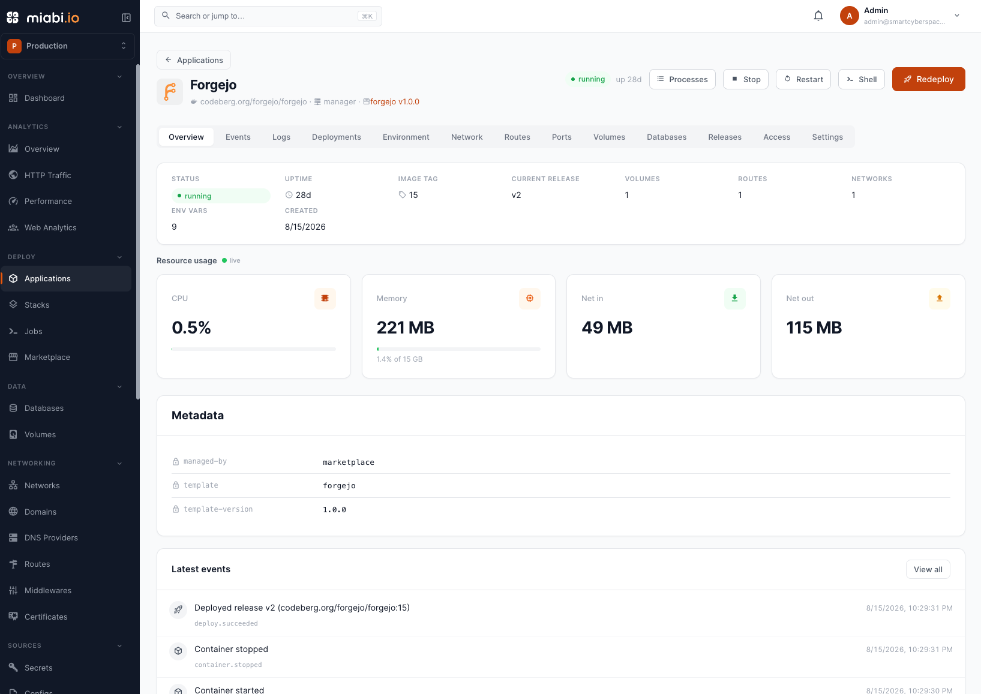Switch to the Logs tab

[x=281, y=137]
